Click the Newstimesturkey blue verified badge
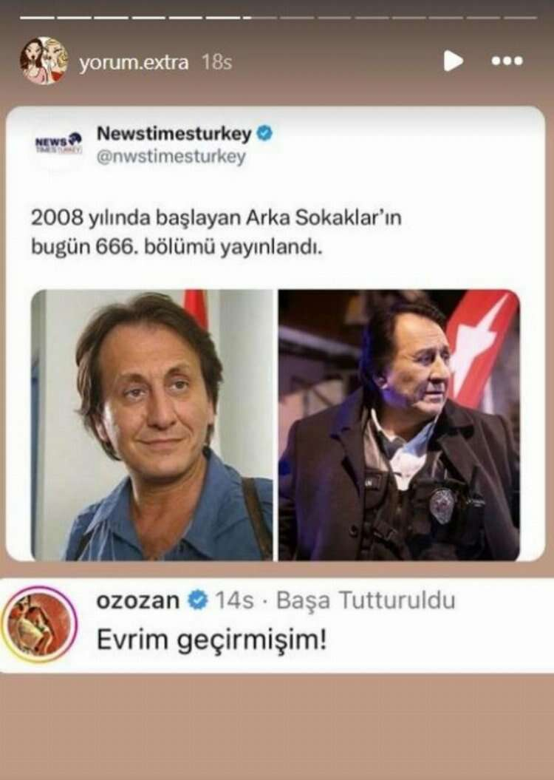 pyautogui.click(x=265, y=133)
